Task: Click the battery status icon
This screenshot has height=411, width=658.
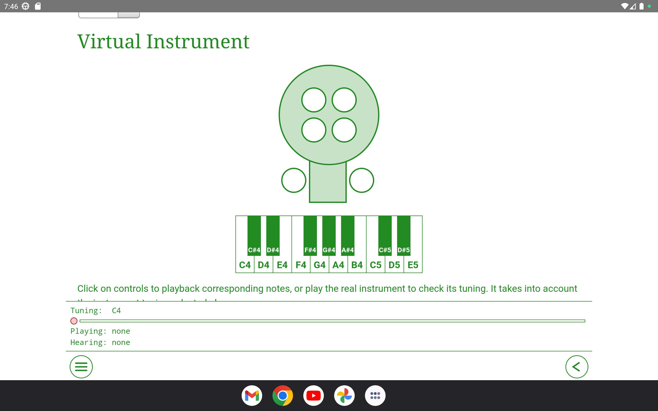Action: click(642, 6)
